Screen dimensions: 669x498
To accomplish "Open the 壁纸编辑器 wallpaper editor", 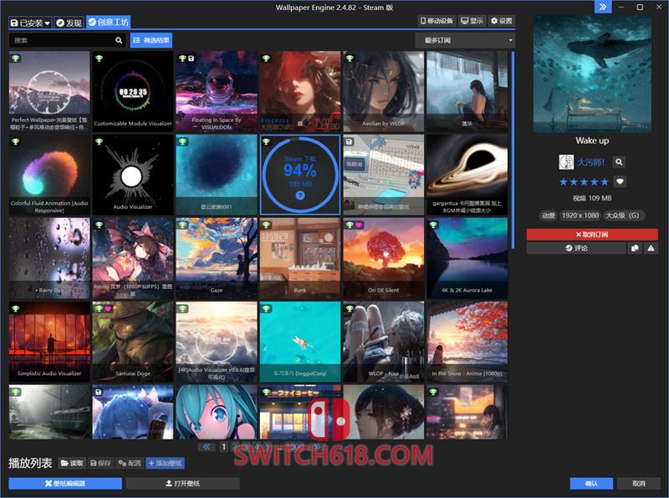I will [x=65, y=484].
